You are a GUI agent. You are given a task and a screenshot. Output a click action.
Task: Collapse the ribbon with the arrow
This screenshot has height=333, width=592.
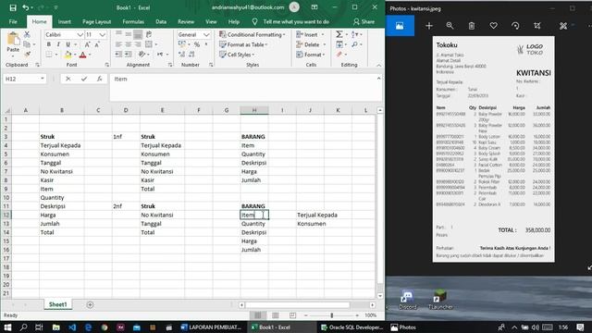coord(378,66)
